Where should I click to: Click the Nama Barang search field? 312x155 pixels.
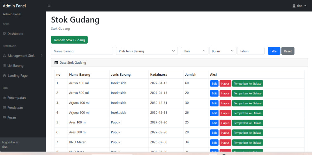click(82, 51)
